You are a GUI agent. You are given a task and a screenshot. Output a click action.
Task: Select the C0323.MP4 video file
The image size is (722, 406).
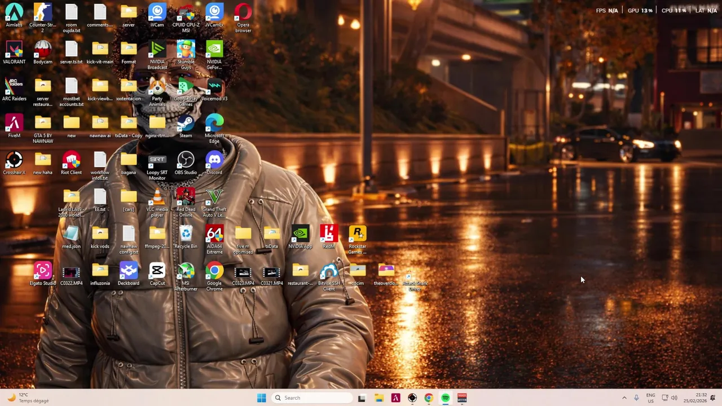pos(243,274)
